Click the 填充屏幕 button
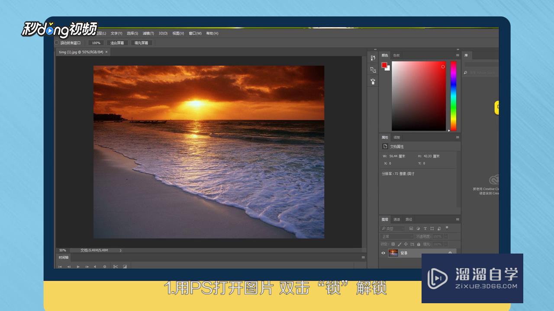554x311 pixels. point(141,43)
